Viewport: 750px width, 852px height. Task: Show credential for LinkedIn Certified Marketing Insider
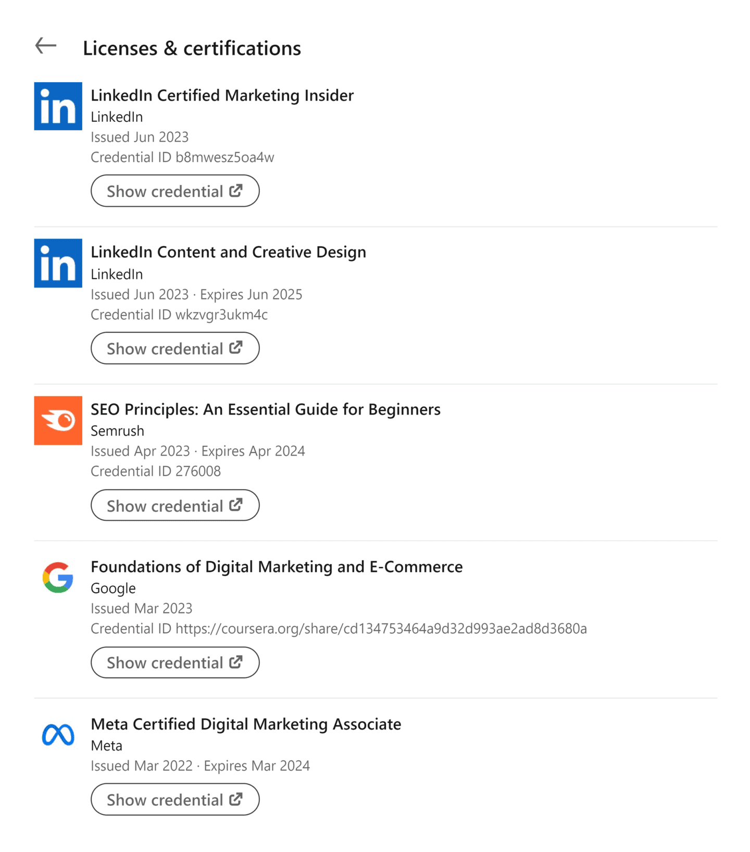(x=174, y=191)
